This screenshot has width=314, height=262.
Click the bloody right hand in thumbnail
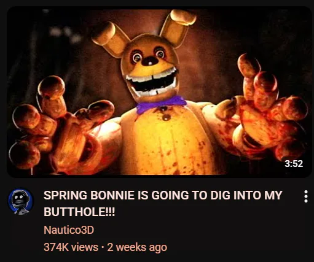click(264, 109)
